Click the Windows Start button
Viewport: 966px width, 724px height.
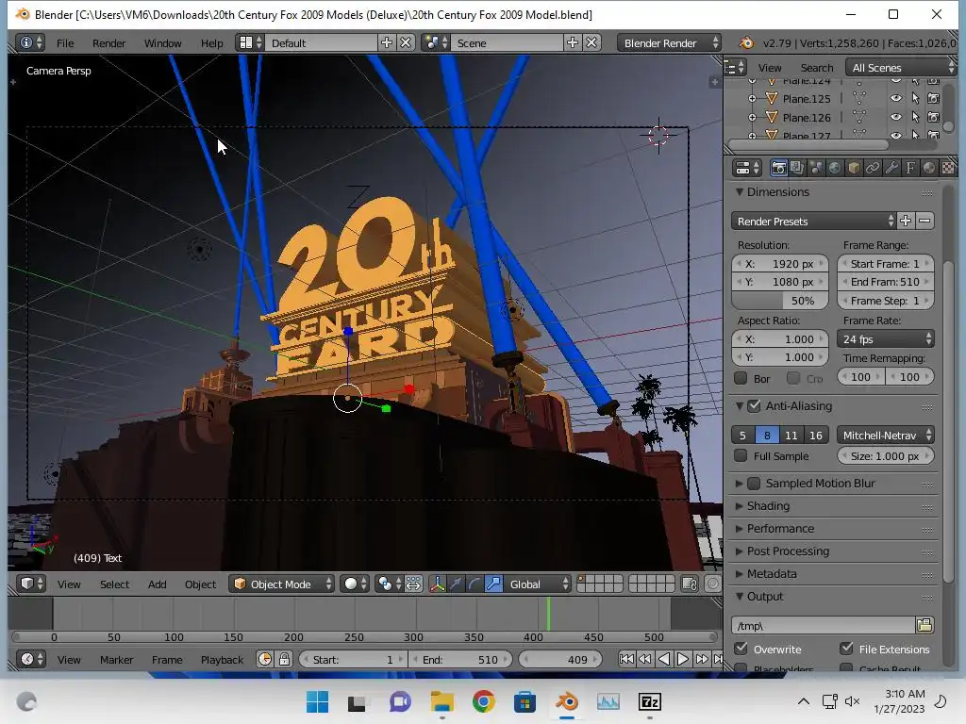[317, 701]
